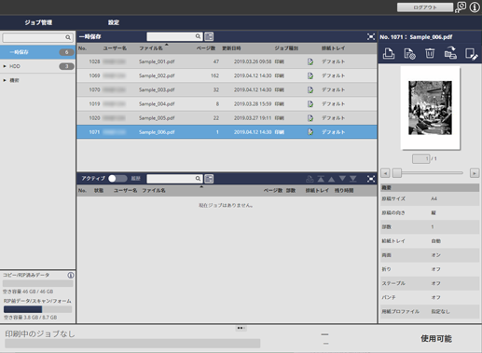The image size is (482, 353).
Task: Expand the active job list to full view
Action: pos(371,179)
